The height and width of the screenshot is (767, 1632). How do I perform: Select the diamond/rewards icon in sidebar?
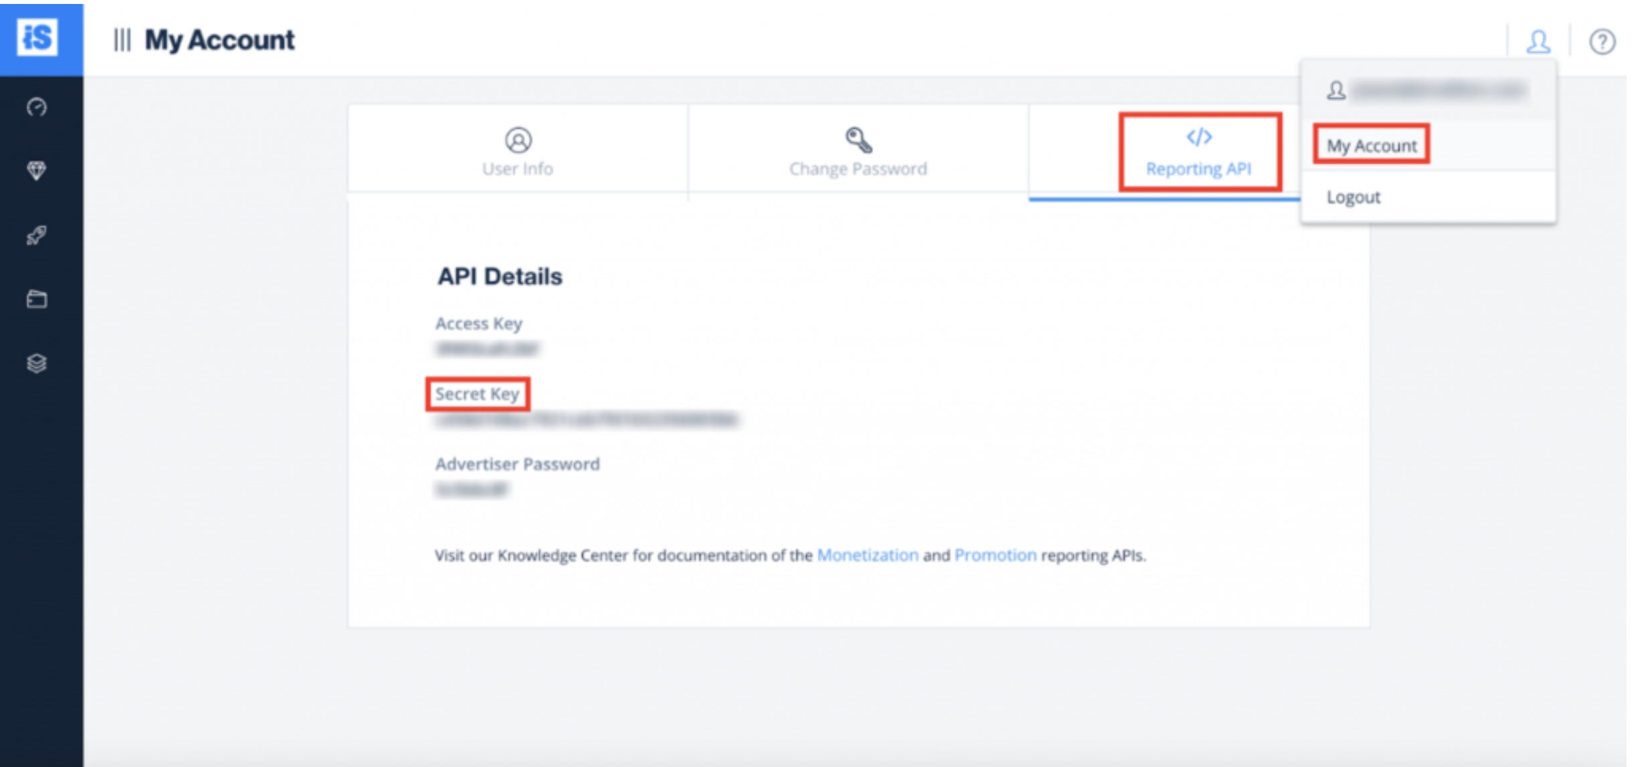coord(37,168)
